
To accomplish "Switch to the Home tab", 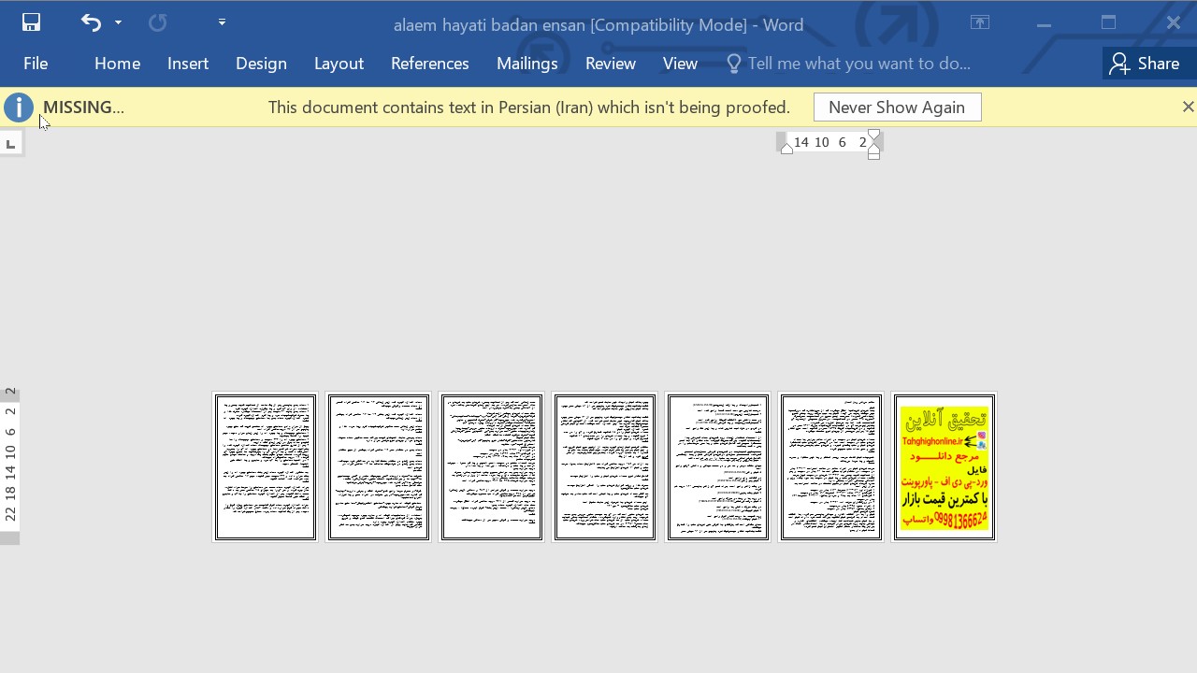I will (x=117, y=64).
